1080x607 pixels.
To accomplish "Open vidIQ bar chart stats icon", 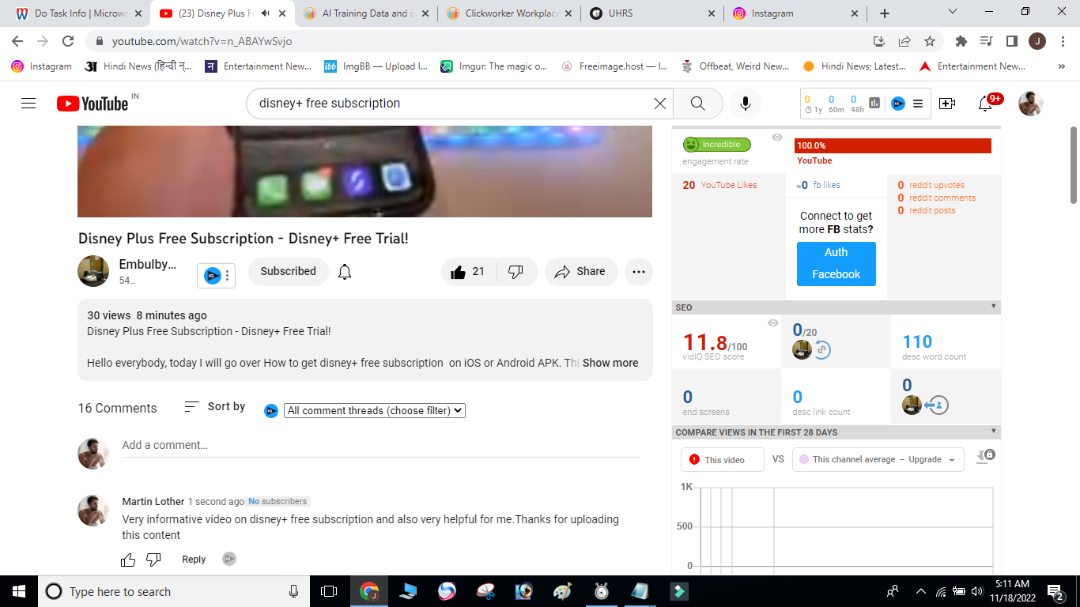I will (875, 104).
